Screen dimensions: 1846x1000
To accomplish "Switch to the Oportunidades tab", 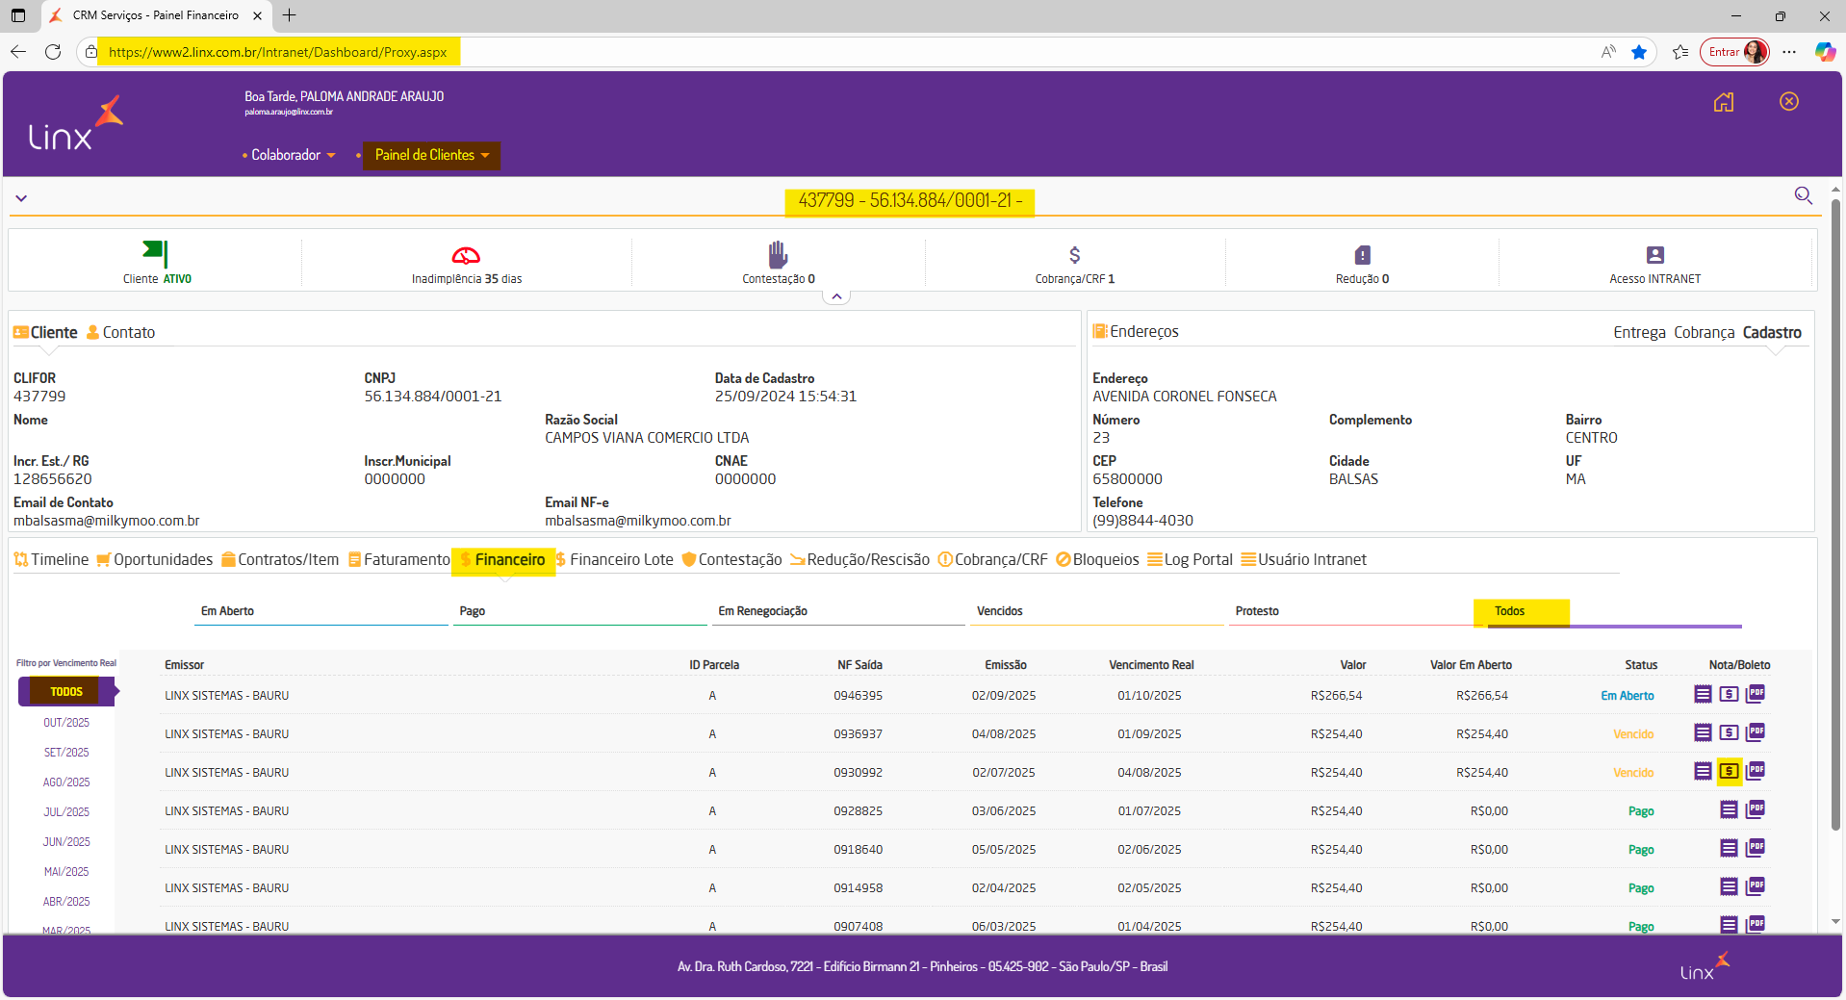I will [x=154, y=559].
